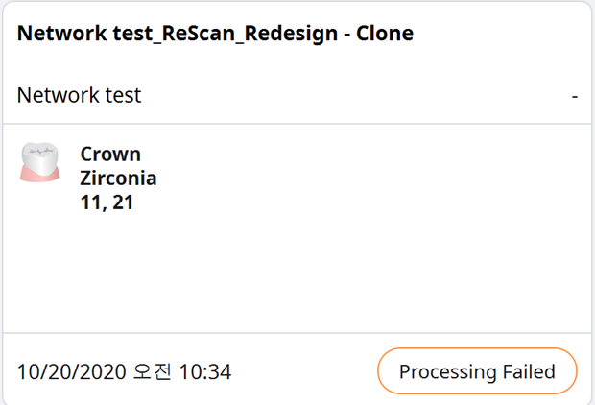Click the pink gum part of the crown icon
595x405 pixels.
click(x=40, y=176)
